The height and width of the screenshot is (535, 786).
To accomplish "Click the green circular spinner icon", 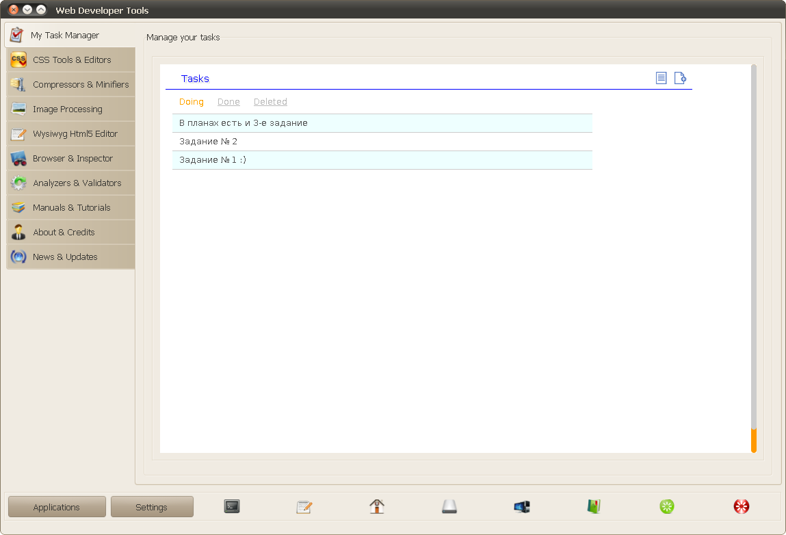I will 667,506.
